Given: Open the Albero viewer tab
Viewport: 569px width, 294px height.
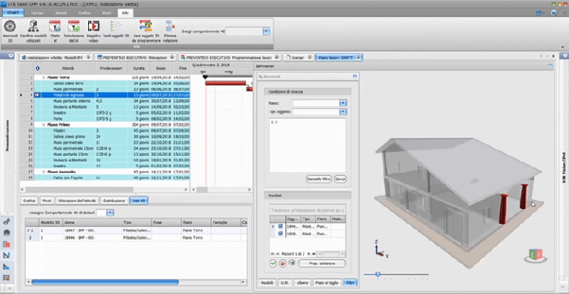Looking at the screenshot, I should [302, 283].
